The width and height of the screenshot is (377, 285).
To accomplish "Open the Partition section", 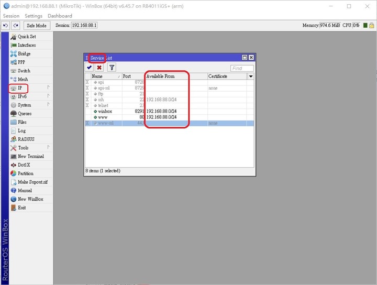I will click(31, 173).
